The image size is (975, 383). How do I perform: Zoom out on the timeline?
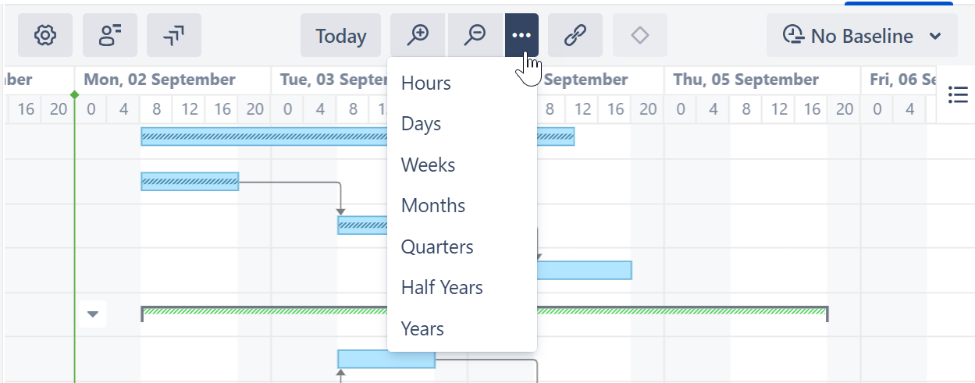(475, 36)
